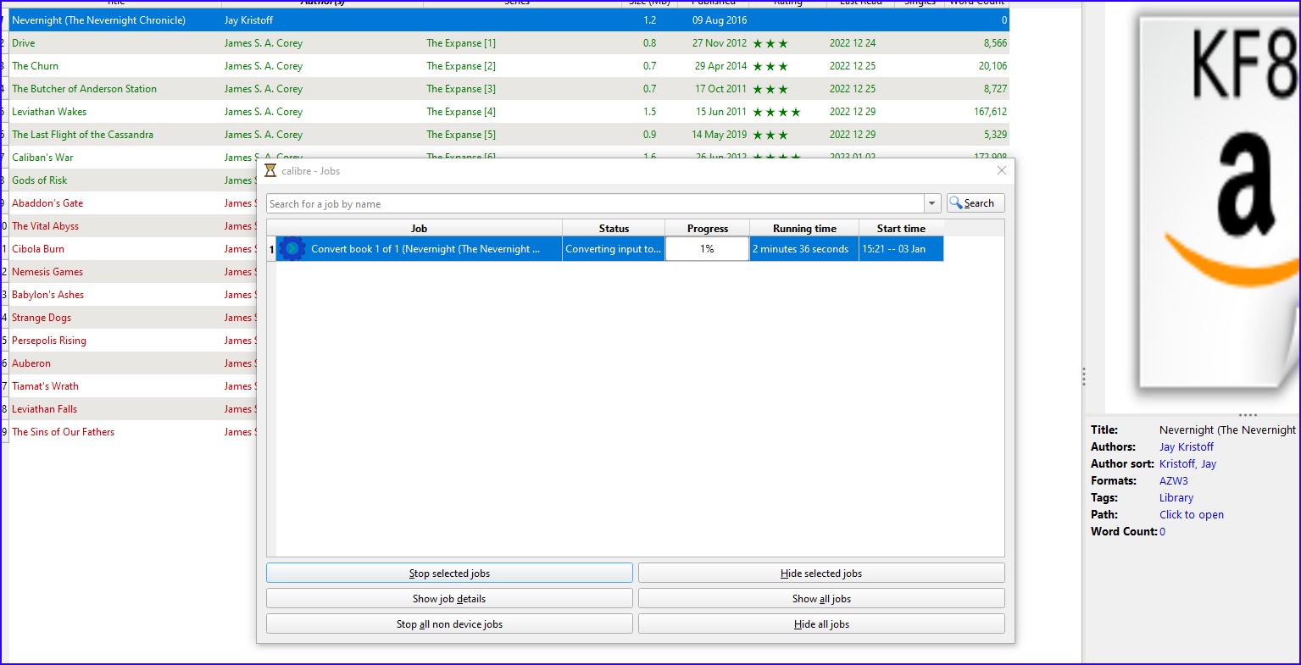Sort jobs by the Status column header
The height and width of the screenshot is (665, 1301).
pyautogui.click(x=614, y=228)
